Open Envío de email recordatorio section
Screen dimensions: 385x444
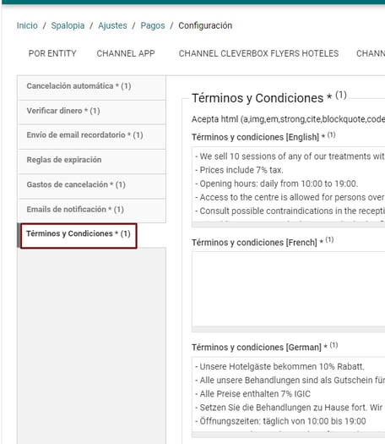pos(91,135)
